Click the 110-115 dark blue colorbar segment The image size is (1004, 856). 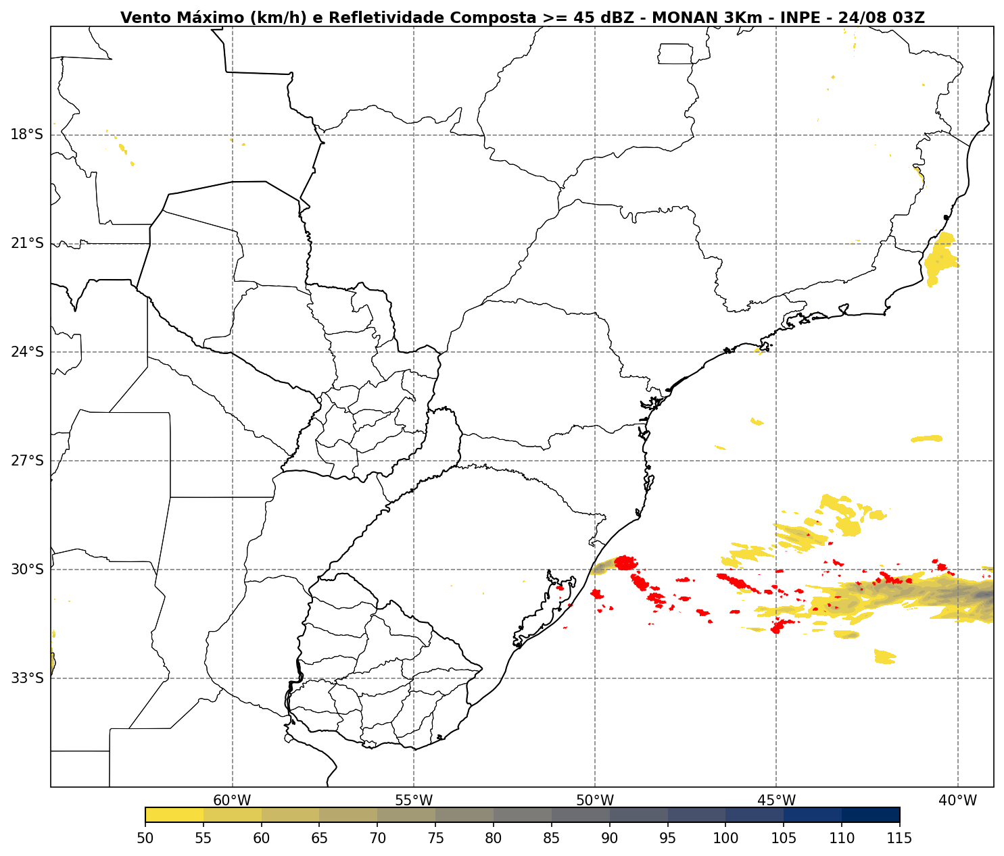coord(871,815)
